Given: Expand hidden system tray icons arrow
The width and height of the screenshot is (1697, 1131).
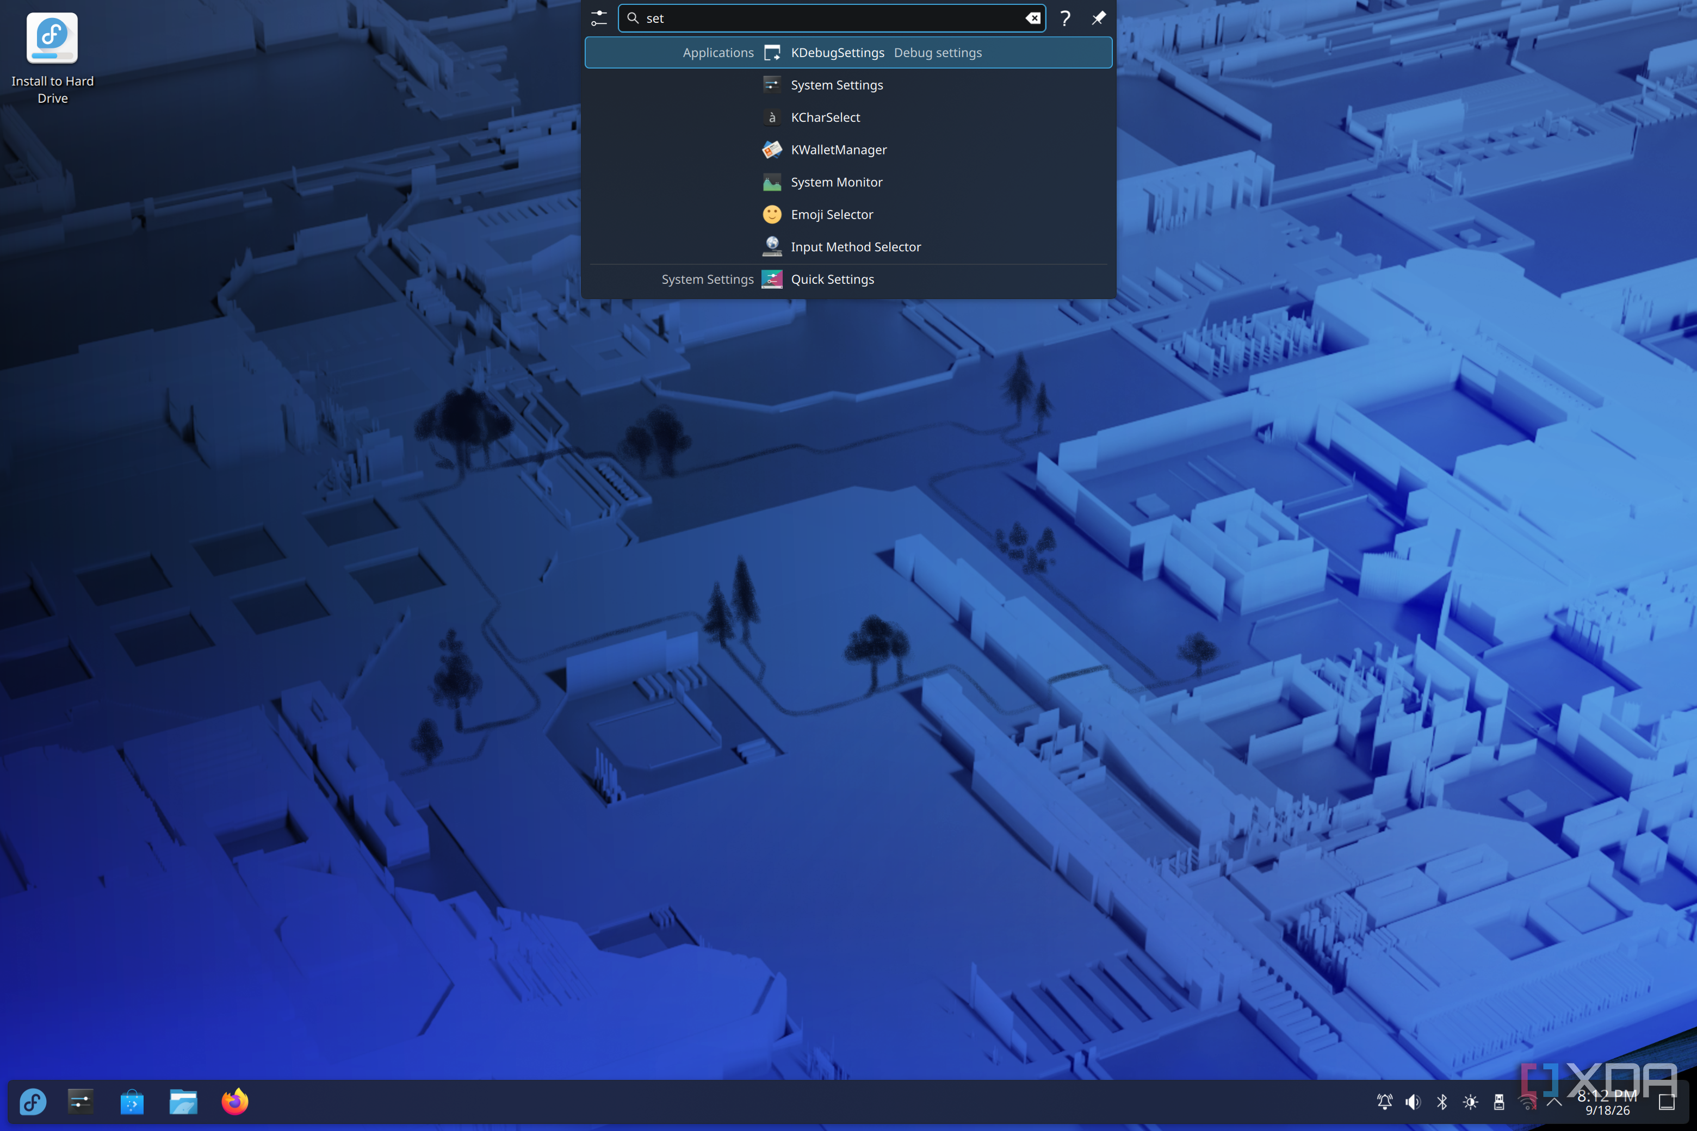Looking at the screenshot, I should point(1554,1102).
